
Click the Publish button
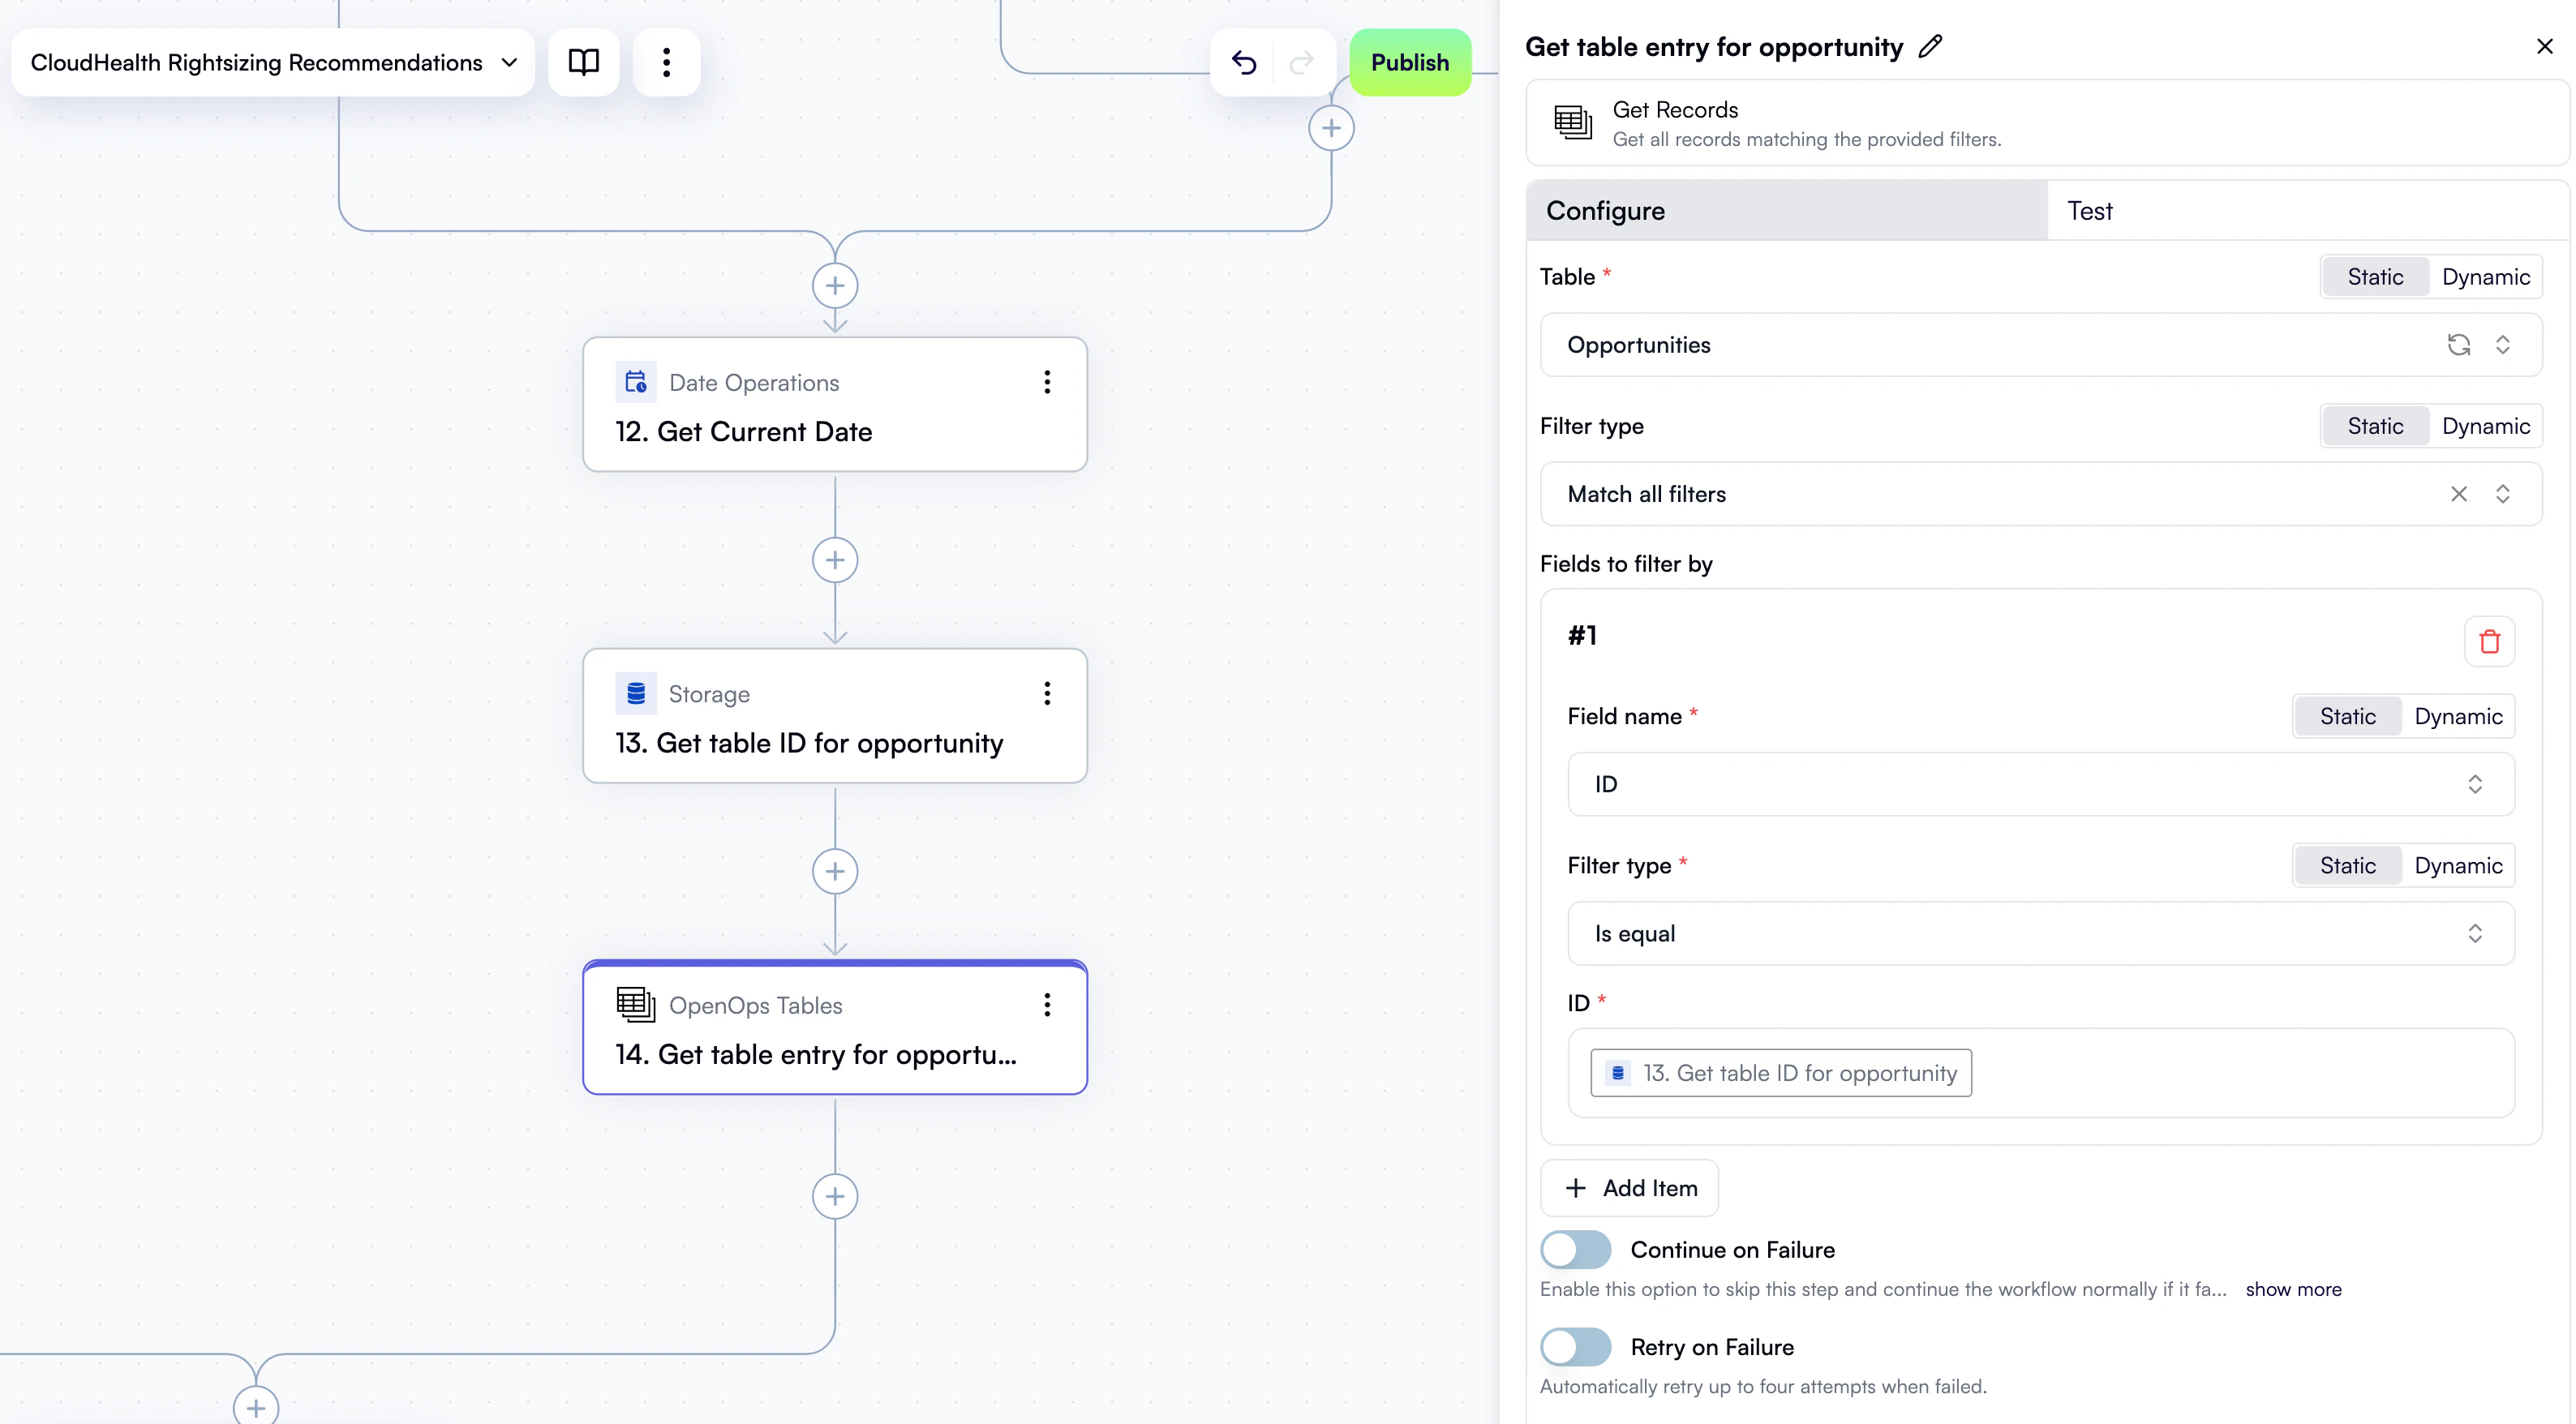click(1409, 63)
